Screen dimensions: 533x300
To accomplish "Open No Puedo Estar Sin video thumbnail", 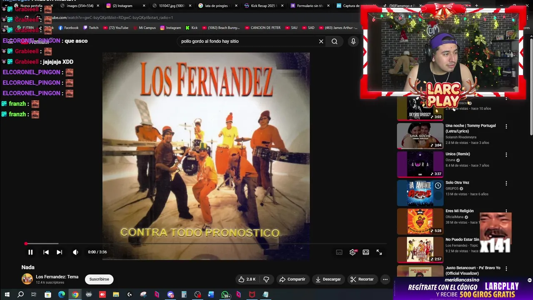I will tap(420, 250).
